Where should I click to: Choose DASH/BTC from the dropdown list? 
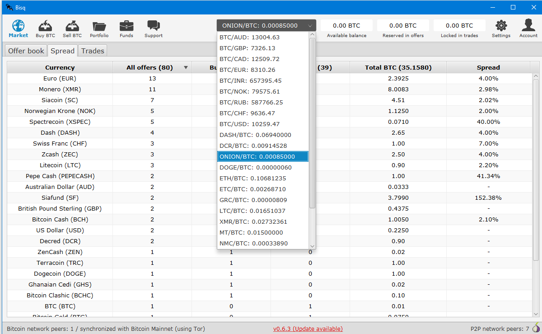point(263,135)
